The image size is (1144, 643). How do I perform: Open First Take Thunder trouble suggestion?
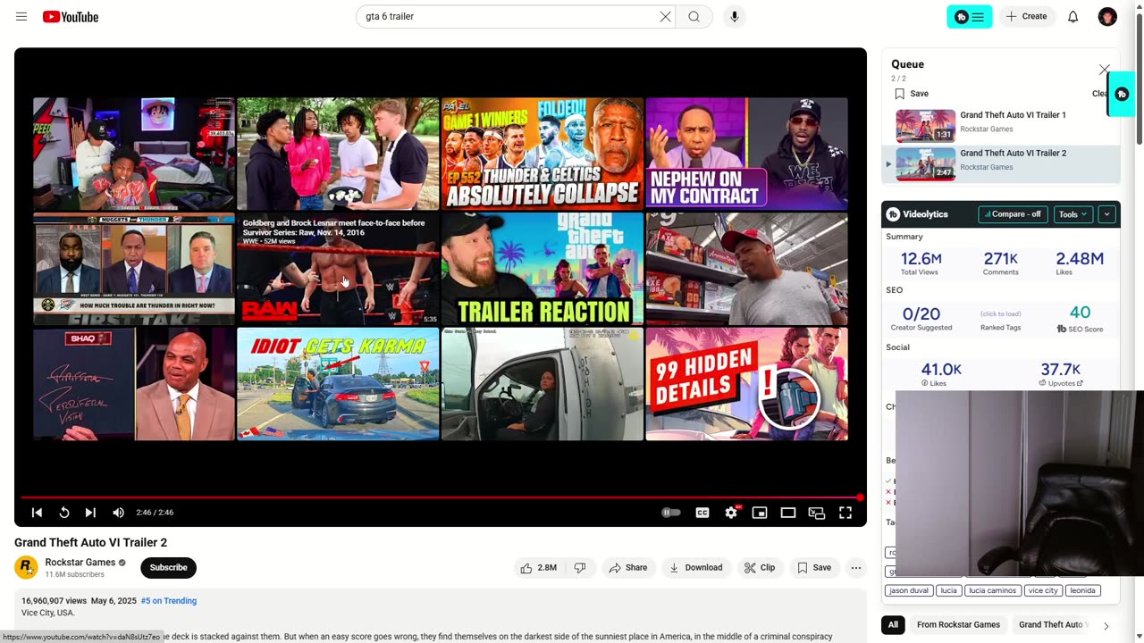(134, 269)
